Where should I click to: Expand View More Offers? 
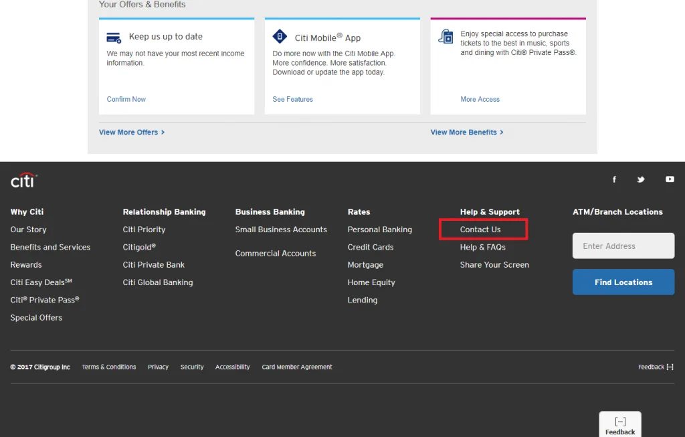click(x=132, y=133)
